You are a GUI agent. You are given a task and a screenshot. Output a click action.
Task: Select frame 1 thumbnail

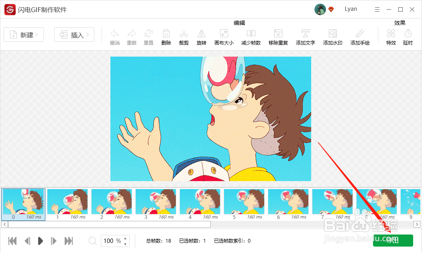click(67, 202)
